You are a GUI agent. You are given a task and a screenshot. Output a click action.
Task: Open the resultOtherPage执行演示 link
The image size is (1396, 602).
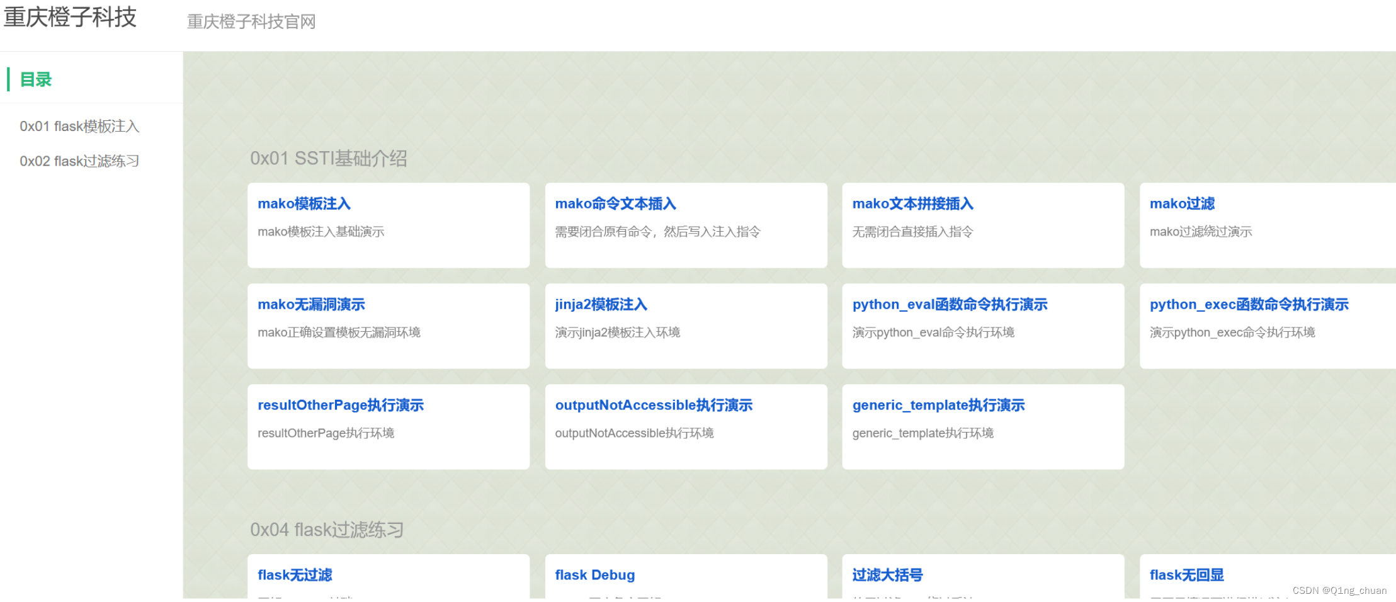pos(341,405)
